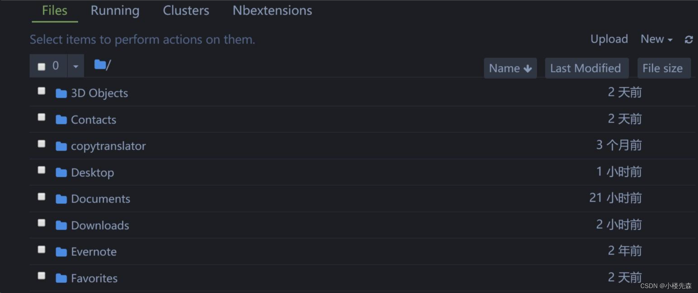Viewport: 698px width, 293px height.
Task: Check the Documents folder checkbox
Action: click(41, 197)
